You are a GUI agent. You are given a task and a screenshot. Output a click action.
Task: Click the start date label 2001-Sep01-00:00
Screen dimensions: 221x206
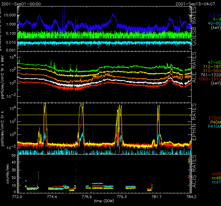pyautogui.click(x=21, y=4)
